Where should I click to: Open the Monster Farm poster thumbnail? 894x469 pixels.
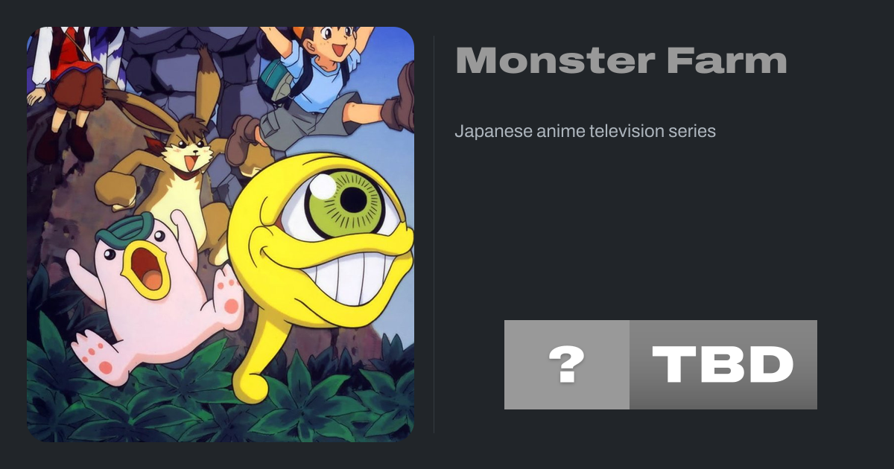[x=221, y=234]
